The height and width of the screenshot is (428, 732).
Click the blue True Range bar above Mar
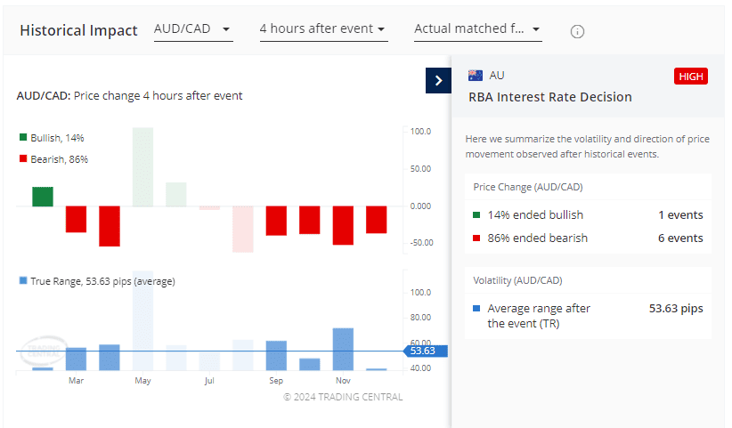(x=76, y=359)
